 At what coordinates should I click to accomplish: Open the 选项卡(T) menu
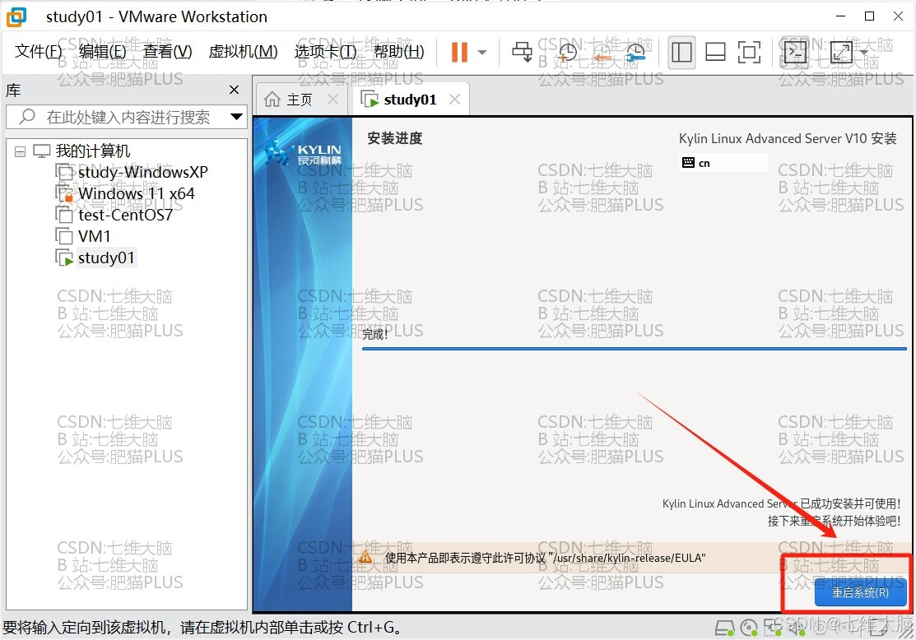point(325,51)
